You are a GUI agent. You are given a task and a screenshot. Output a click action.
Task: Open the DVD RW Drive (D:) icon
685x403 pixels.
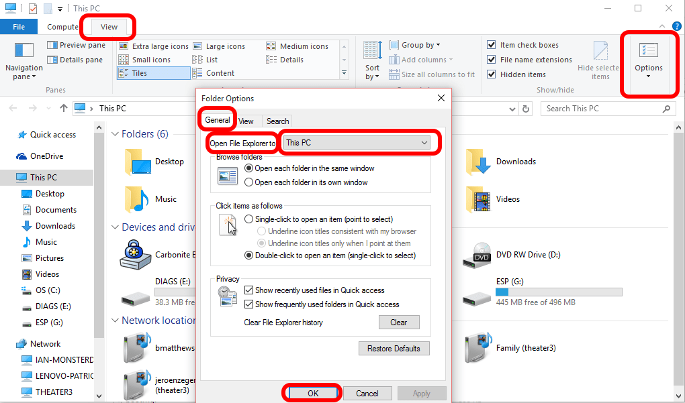click(x=481, y=255)
